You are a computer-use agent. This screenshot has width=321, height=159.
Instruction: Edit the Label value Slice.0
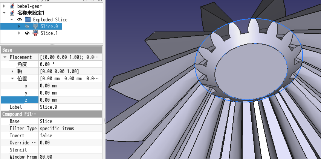tap(70, 107)
